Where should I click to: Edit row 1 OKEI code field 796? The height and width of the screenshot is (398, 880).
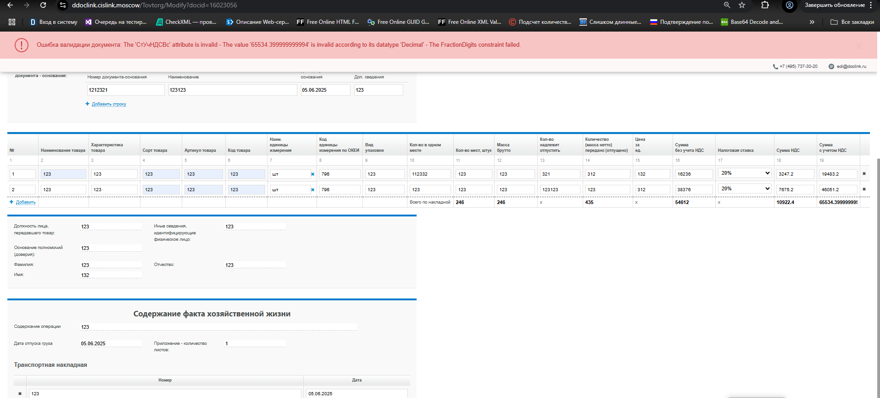tap(340, 174)
